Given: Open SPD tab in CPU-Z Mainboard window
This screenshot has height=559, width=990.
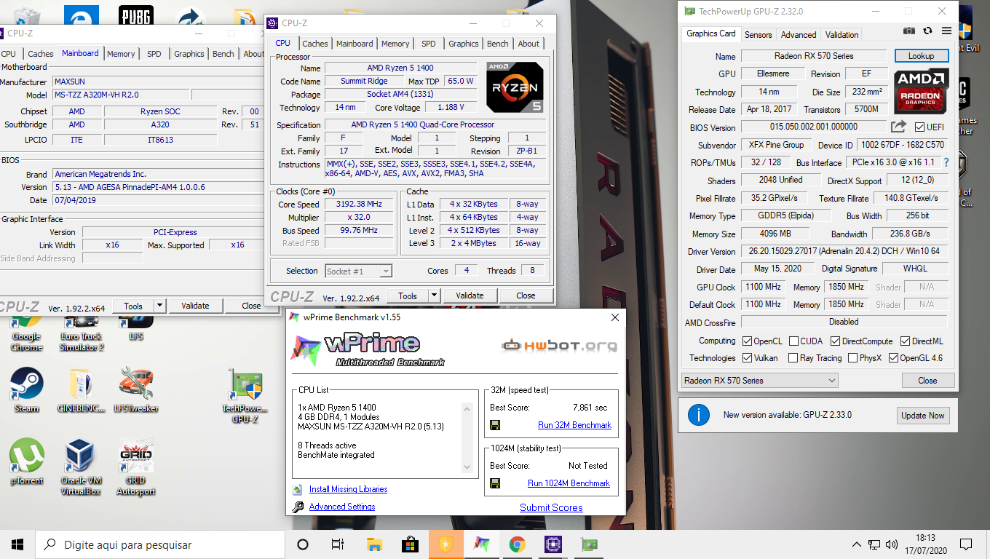Looking at the screenshot, I should (x=154, y=54).
